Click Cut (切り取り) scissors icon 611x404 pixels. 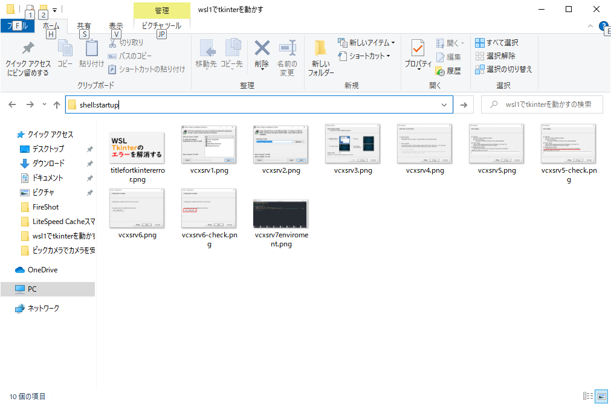(x=112, y=43)
